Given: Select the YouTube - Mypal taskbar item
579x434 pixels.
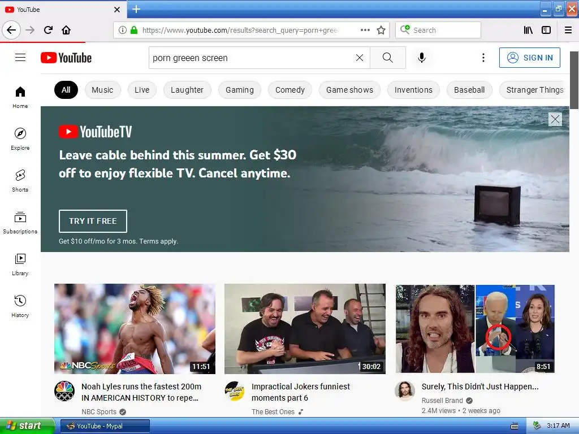Looking at the screenshot, I should 105,426.
